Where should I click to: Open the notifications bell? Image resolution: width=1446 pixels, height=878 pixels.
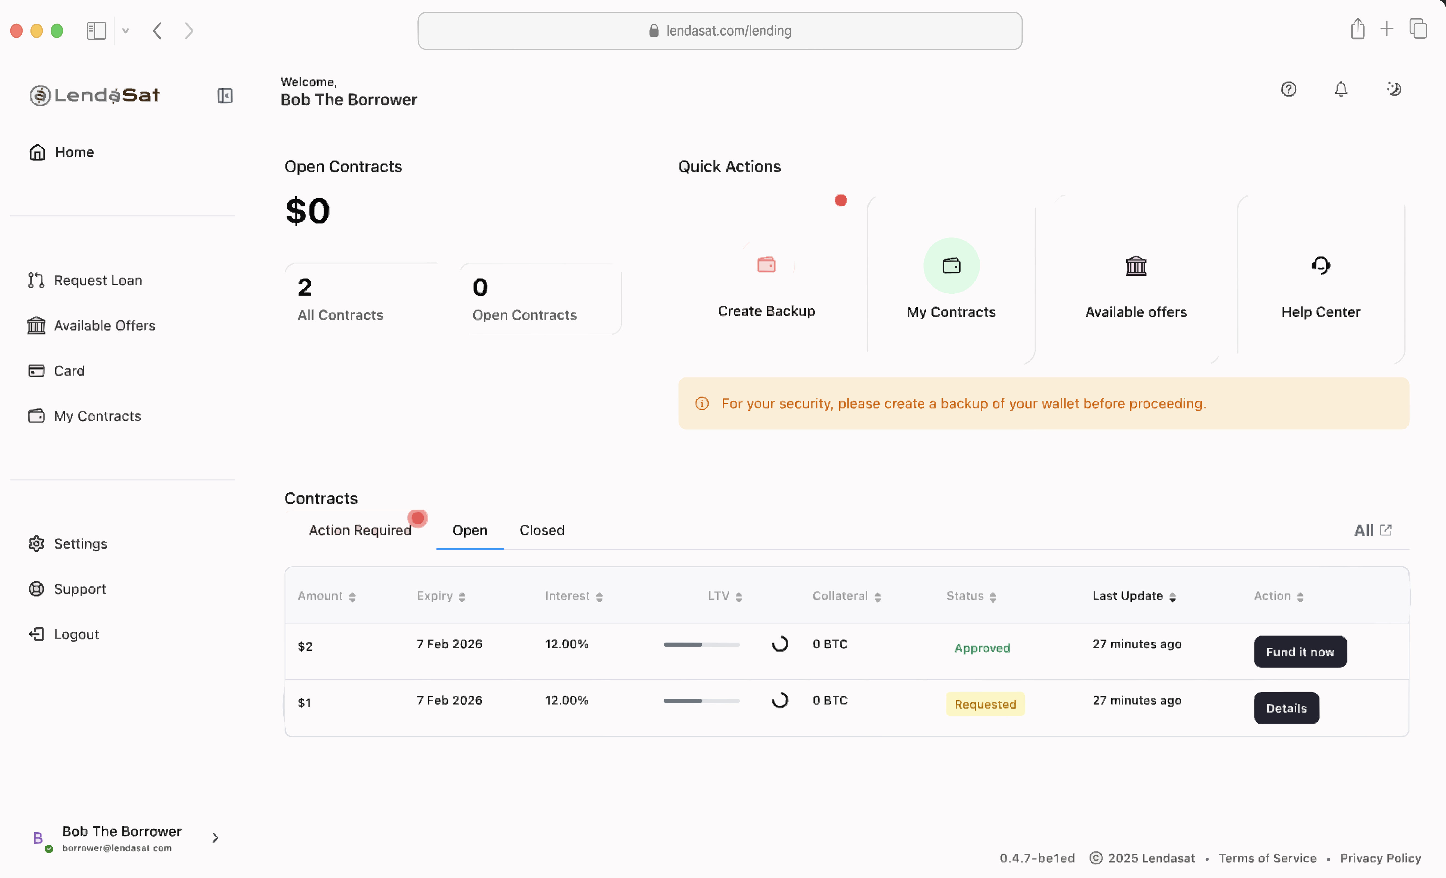pos(1340,89)
